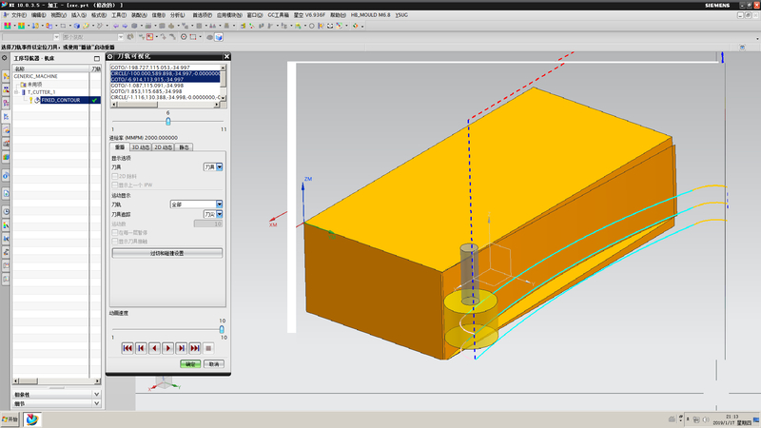Select GENERIC_MACHINE in the navigator
The height and width of the screenshot is (428, 761).
coord(35,76)
